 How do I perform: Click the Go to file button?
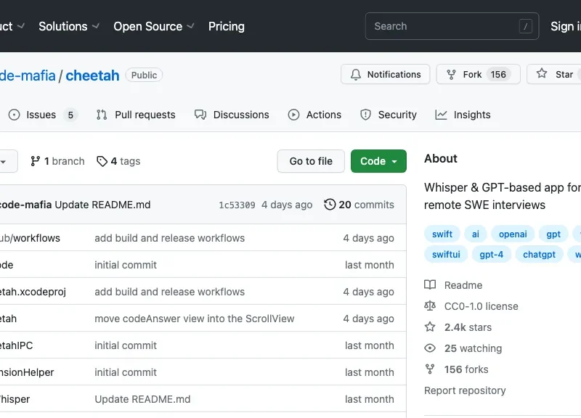pos(311,161)
